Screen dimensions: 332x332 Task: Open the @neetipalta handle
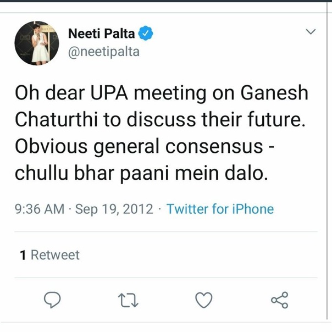(103, 52)
